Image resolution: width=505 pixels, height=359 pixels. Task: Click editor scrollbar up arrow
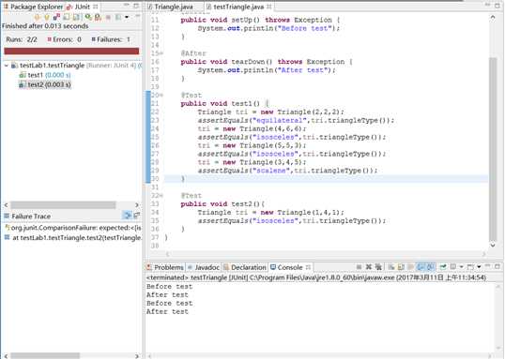(x=493, y=18)
